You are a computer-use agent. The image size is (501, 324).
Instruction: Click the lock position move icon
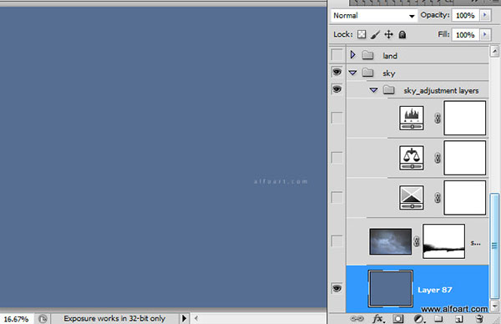388,34
